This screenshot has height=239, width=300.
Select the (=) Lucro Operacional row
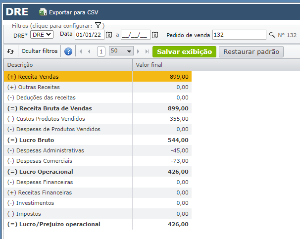tap(98, 172)
